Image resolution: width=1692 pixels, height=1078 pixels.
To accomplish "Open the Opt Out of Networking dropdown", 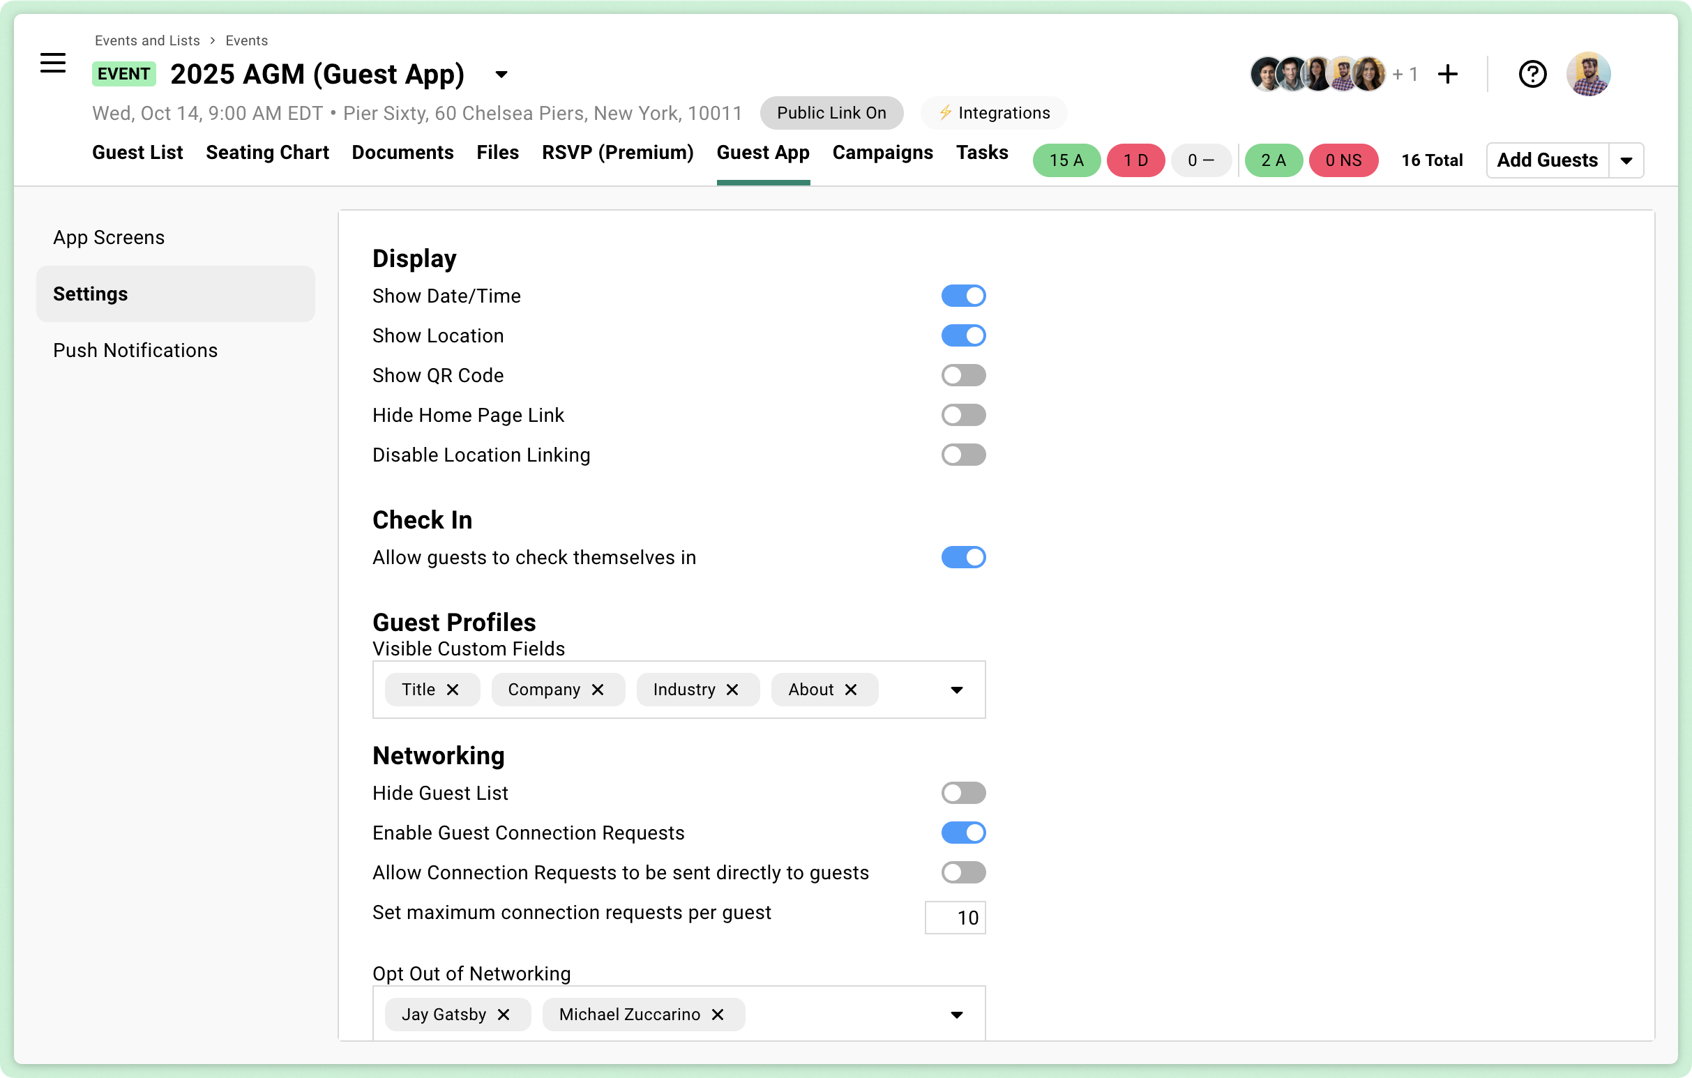I will point(956,1014).
